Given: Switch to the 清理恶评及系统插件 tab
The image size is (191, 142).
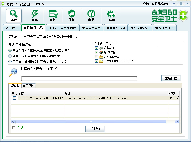Looking at the screenshot, I should click(62, 28).
